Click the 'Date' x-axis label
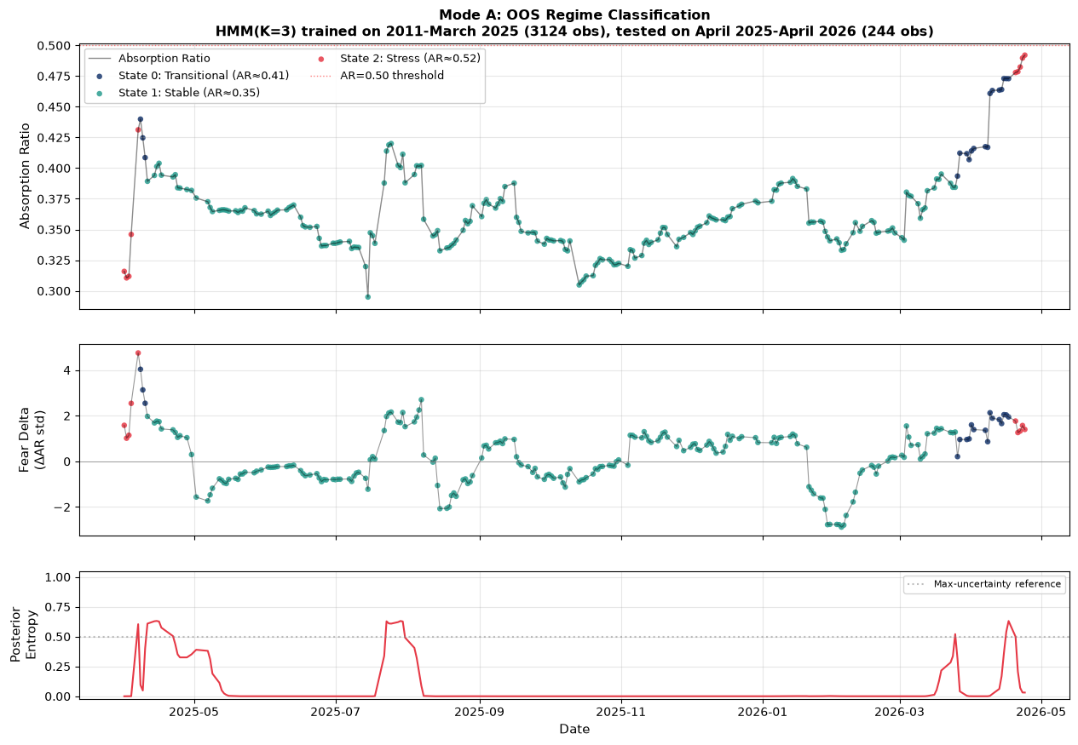Viewport: 1078px width, 745px height. click(x=574, y=730)
